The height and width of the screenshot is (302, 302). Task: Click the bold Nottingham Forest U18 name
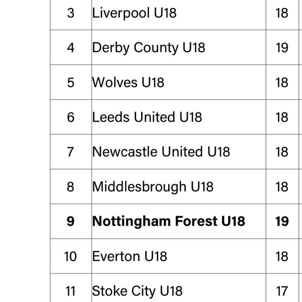[169, 221]
